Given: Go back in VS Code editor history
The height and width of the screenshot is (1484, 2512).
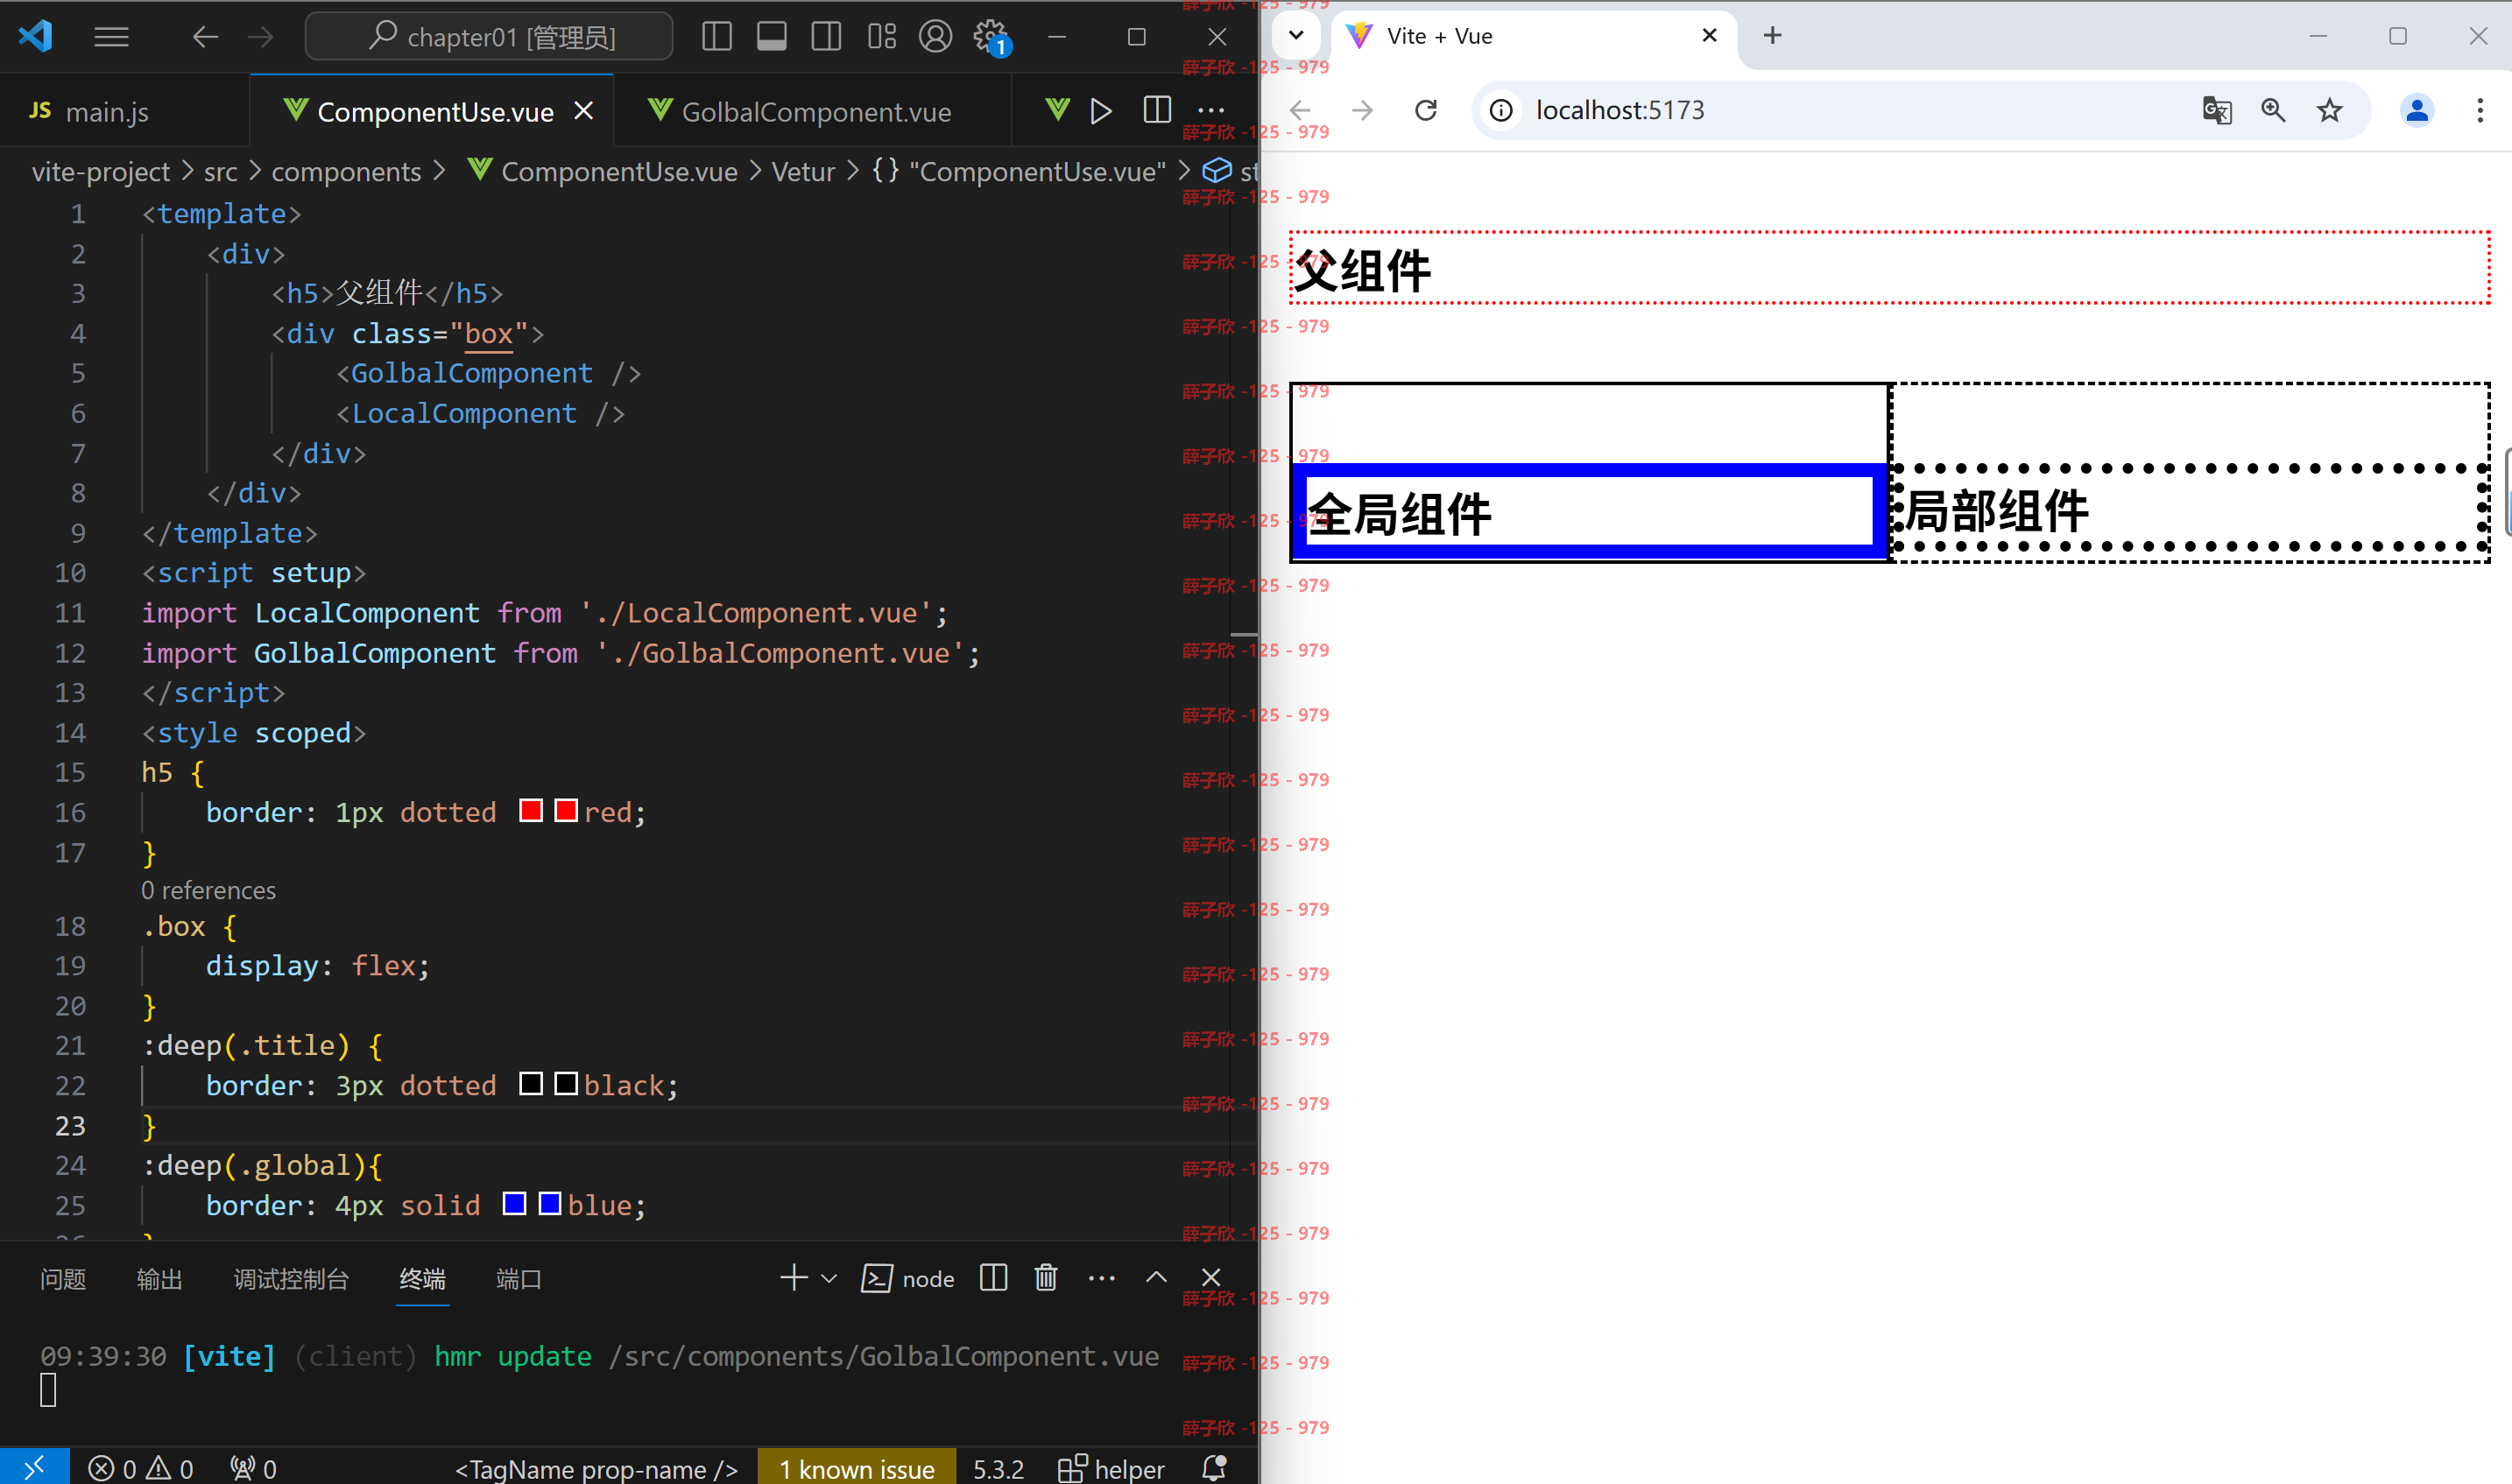Looking at the screenshot, I should (205, 37).
